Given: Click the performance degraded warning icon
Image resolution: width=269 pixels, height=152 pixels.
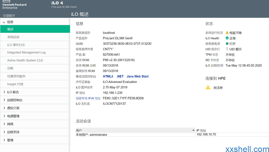Looking at the screenshot, I should (227, 33).
